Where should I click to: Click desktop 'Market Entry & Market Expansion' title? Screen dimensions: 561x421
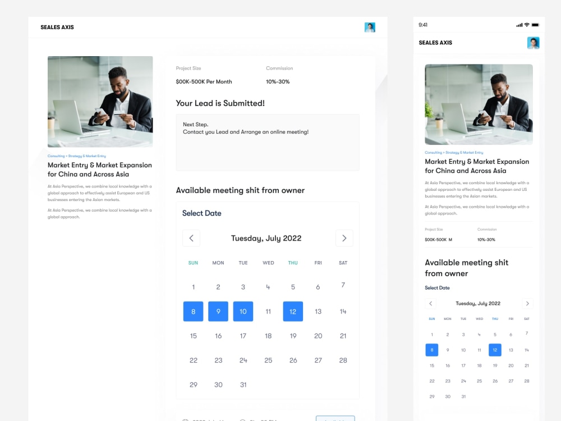100,170
